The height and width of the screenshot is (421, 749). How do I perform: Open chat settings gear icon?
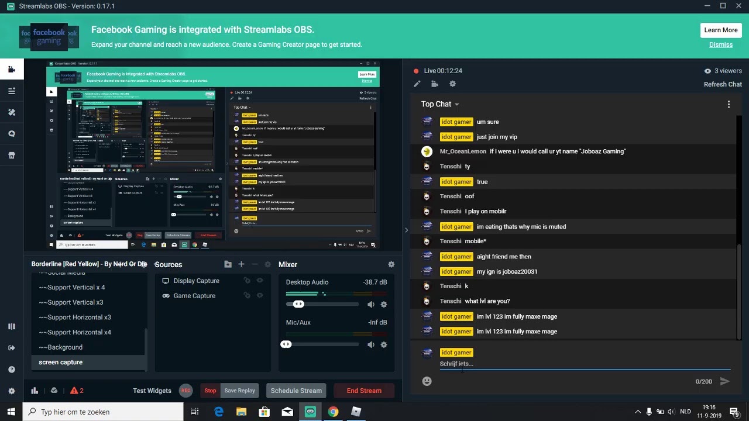pos(452,84)
